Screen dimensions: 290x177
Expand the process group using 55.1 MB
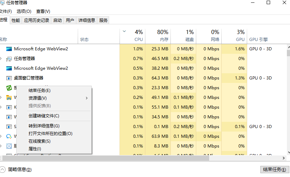pos(1,107)
